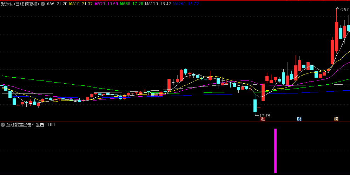Click the orange 榜 event marker
The image size is (350, 175).
click(336, 119)
